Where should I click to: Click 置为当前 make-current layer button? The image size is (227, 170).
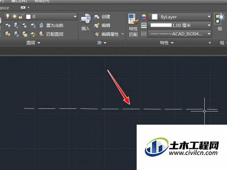(x=51, y=25)
